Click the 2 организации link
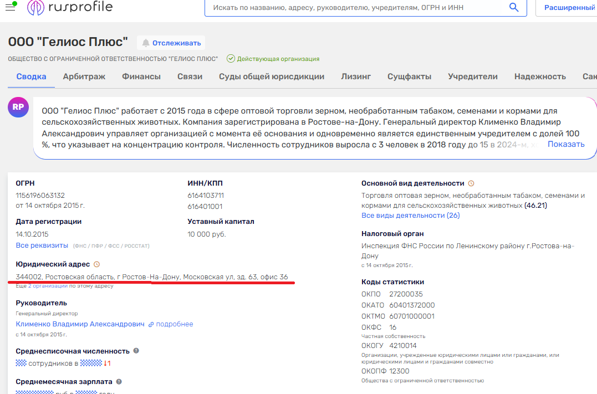597x394 pixels. [48, 286]
